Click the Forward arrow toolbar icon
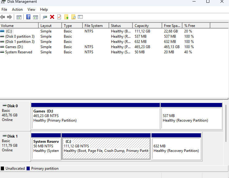The height and width of the screenshot is (178, 229). (10, 17)
